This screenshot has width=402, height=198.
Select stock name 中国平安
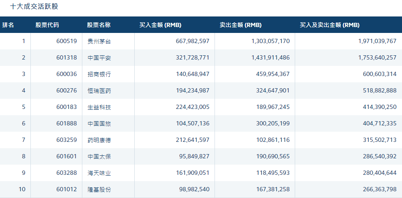pos(99,58)
